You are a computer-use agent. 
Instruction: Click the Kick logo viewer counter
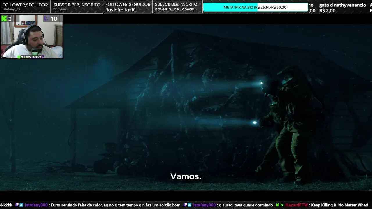click(6, 19)
